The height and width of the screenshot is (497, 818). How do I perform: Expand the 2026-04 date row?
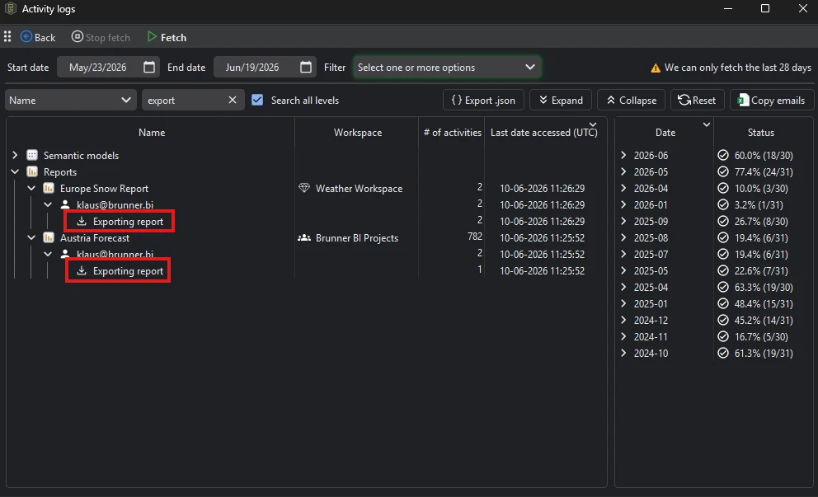tap(623, 188)
